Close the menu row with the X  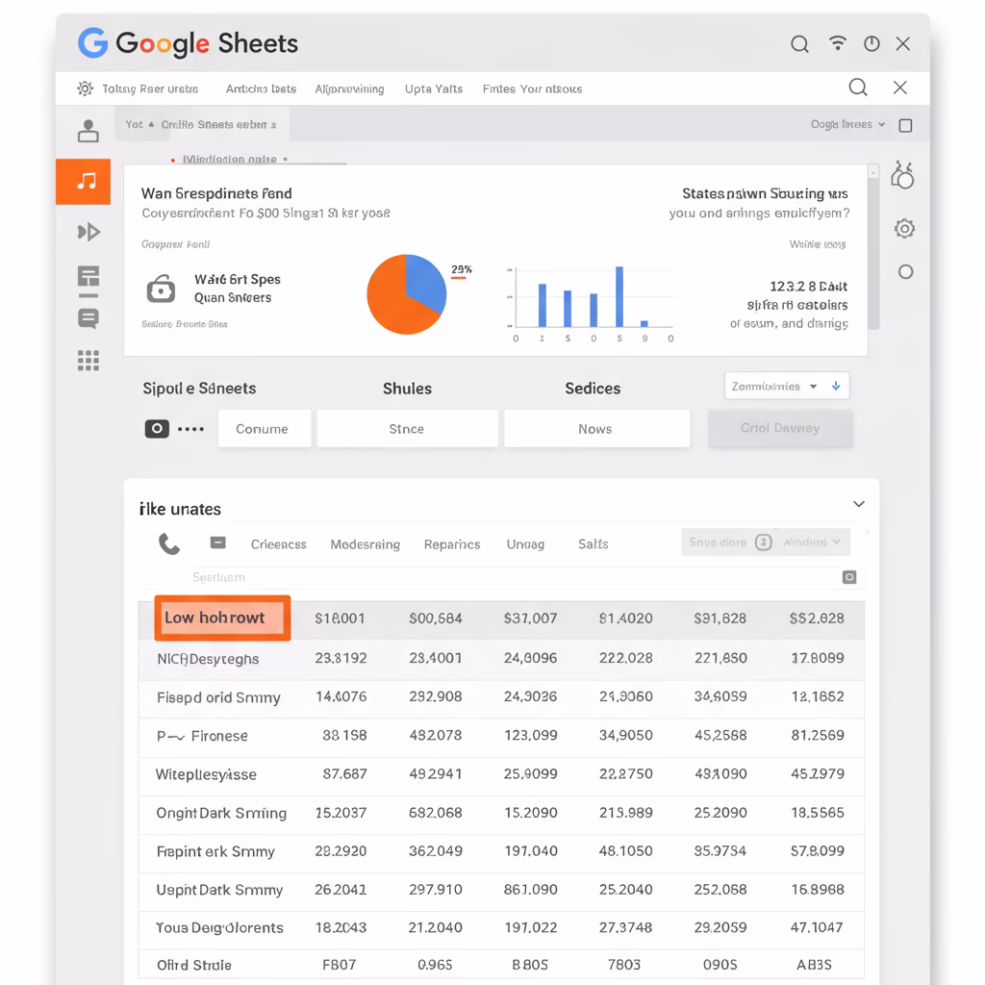(x=899, y=88)
